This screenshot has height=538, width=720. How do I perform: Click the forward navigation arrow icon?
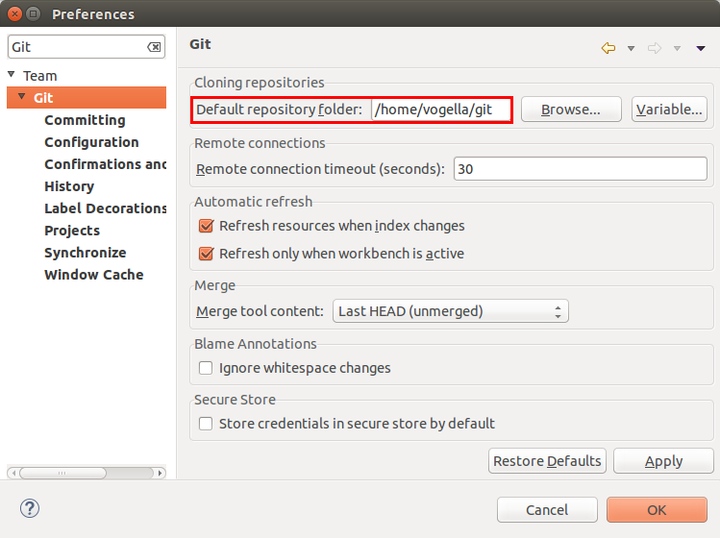pyautogui.click(x=655, y=48)
